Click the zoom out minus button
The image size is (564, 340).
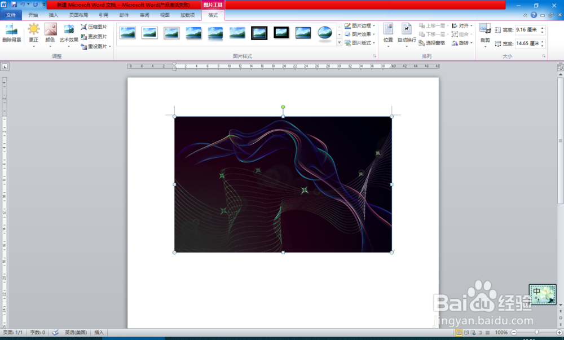(514, 333)
